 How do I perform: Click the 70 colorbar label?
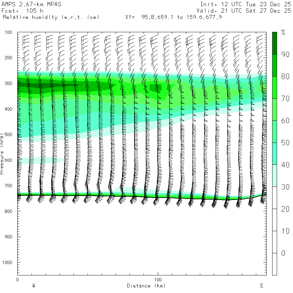coord(285,99)
